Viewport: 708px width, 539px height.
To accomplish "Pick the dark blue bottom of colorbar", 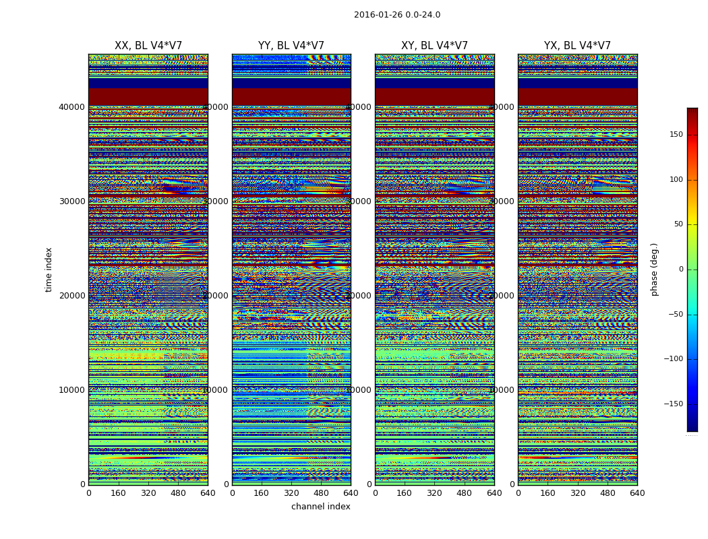I will [692, 427].
